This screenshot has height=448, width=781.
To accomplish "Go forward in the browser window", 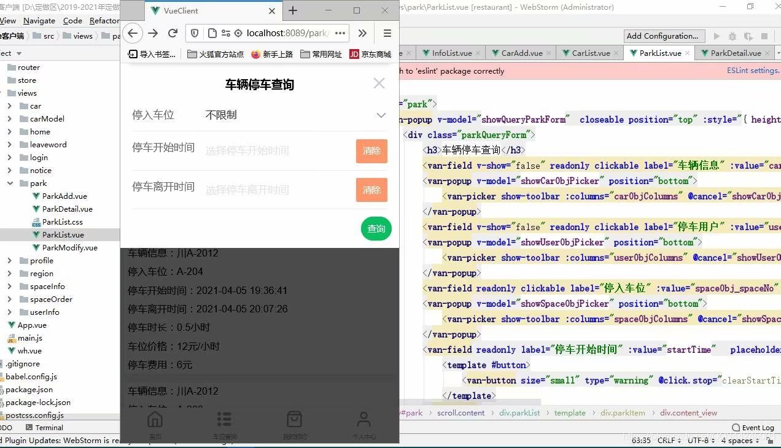I will tap(153, 33).
